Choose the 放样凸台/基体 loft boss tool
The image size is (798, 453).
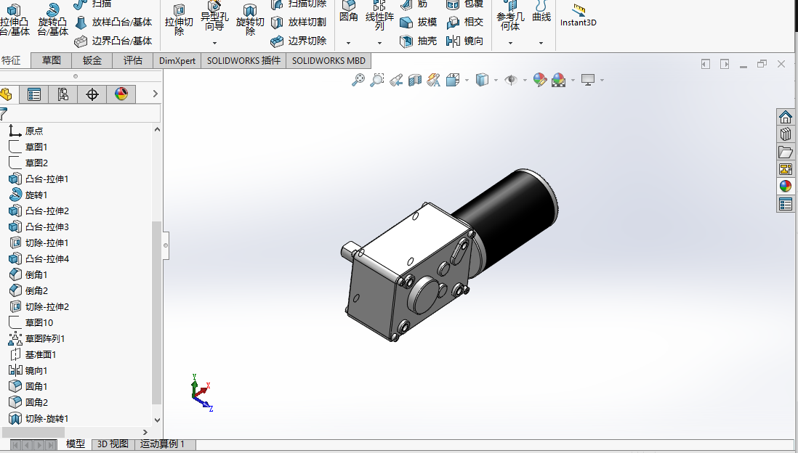pos(114,22)
